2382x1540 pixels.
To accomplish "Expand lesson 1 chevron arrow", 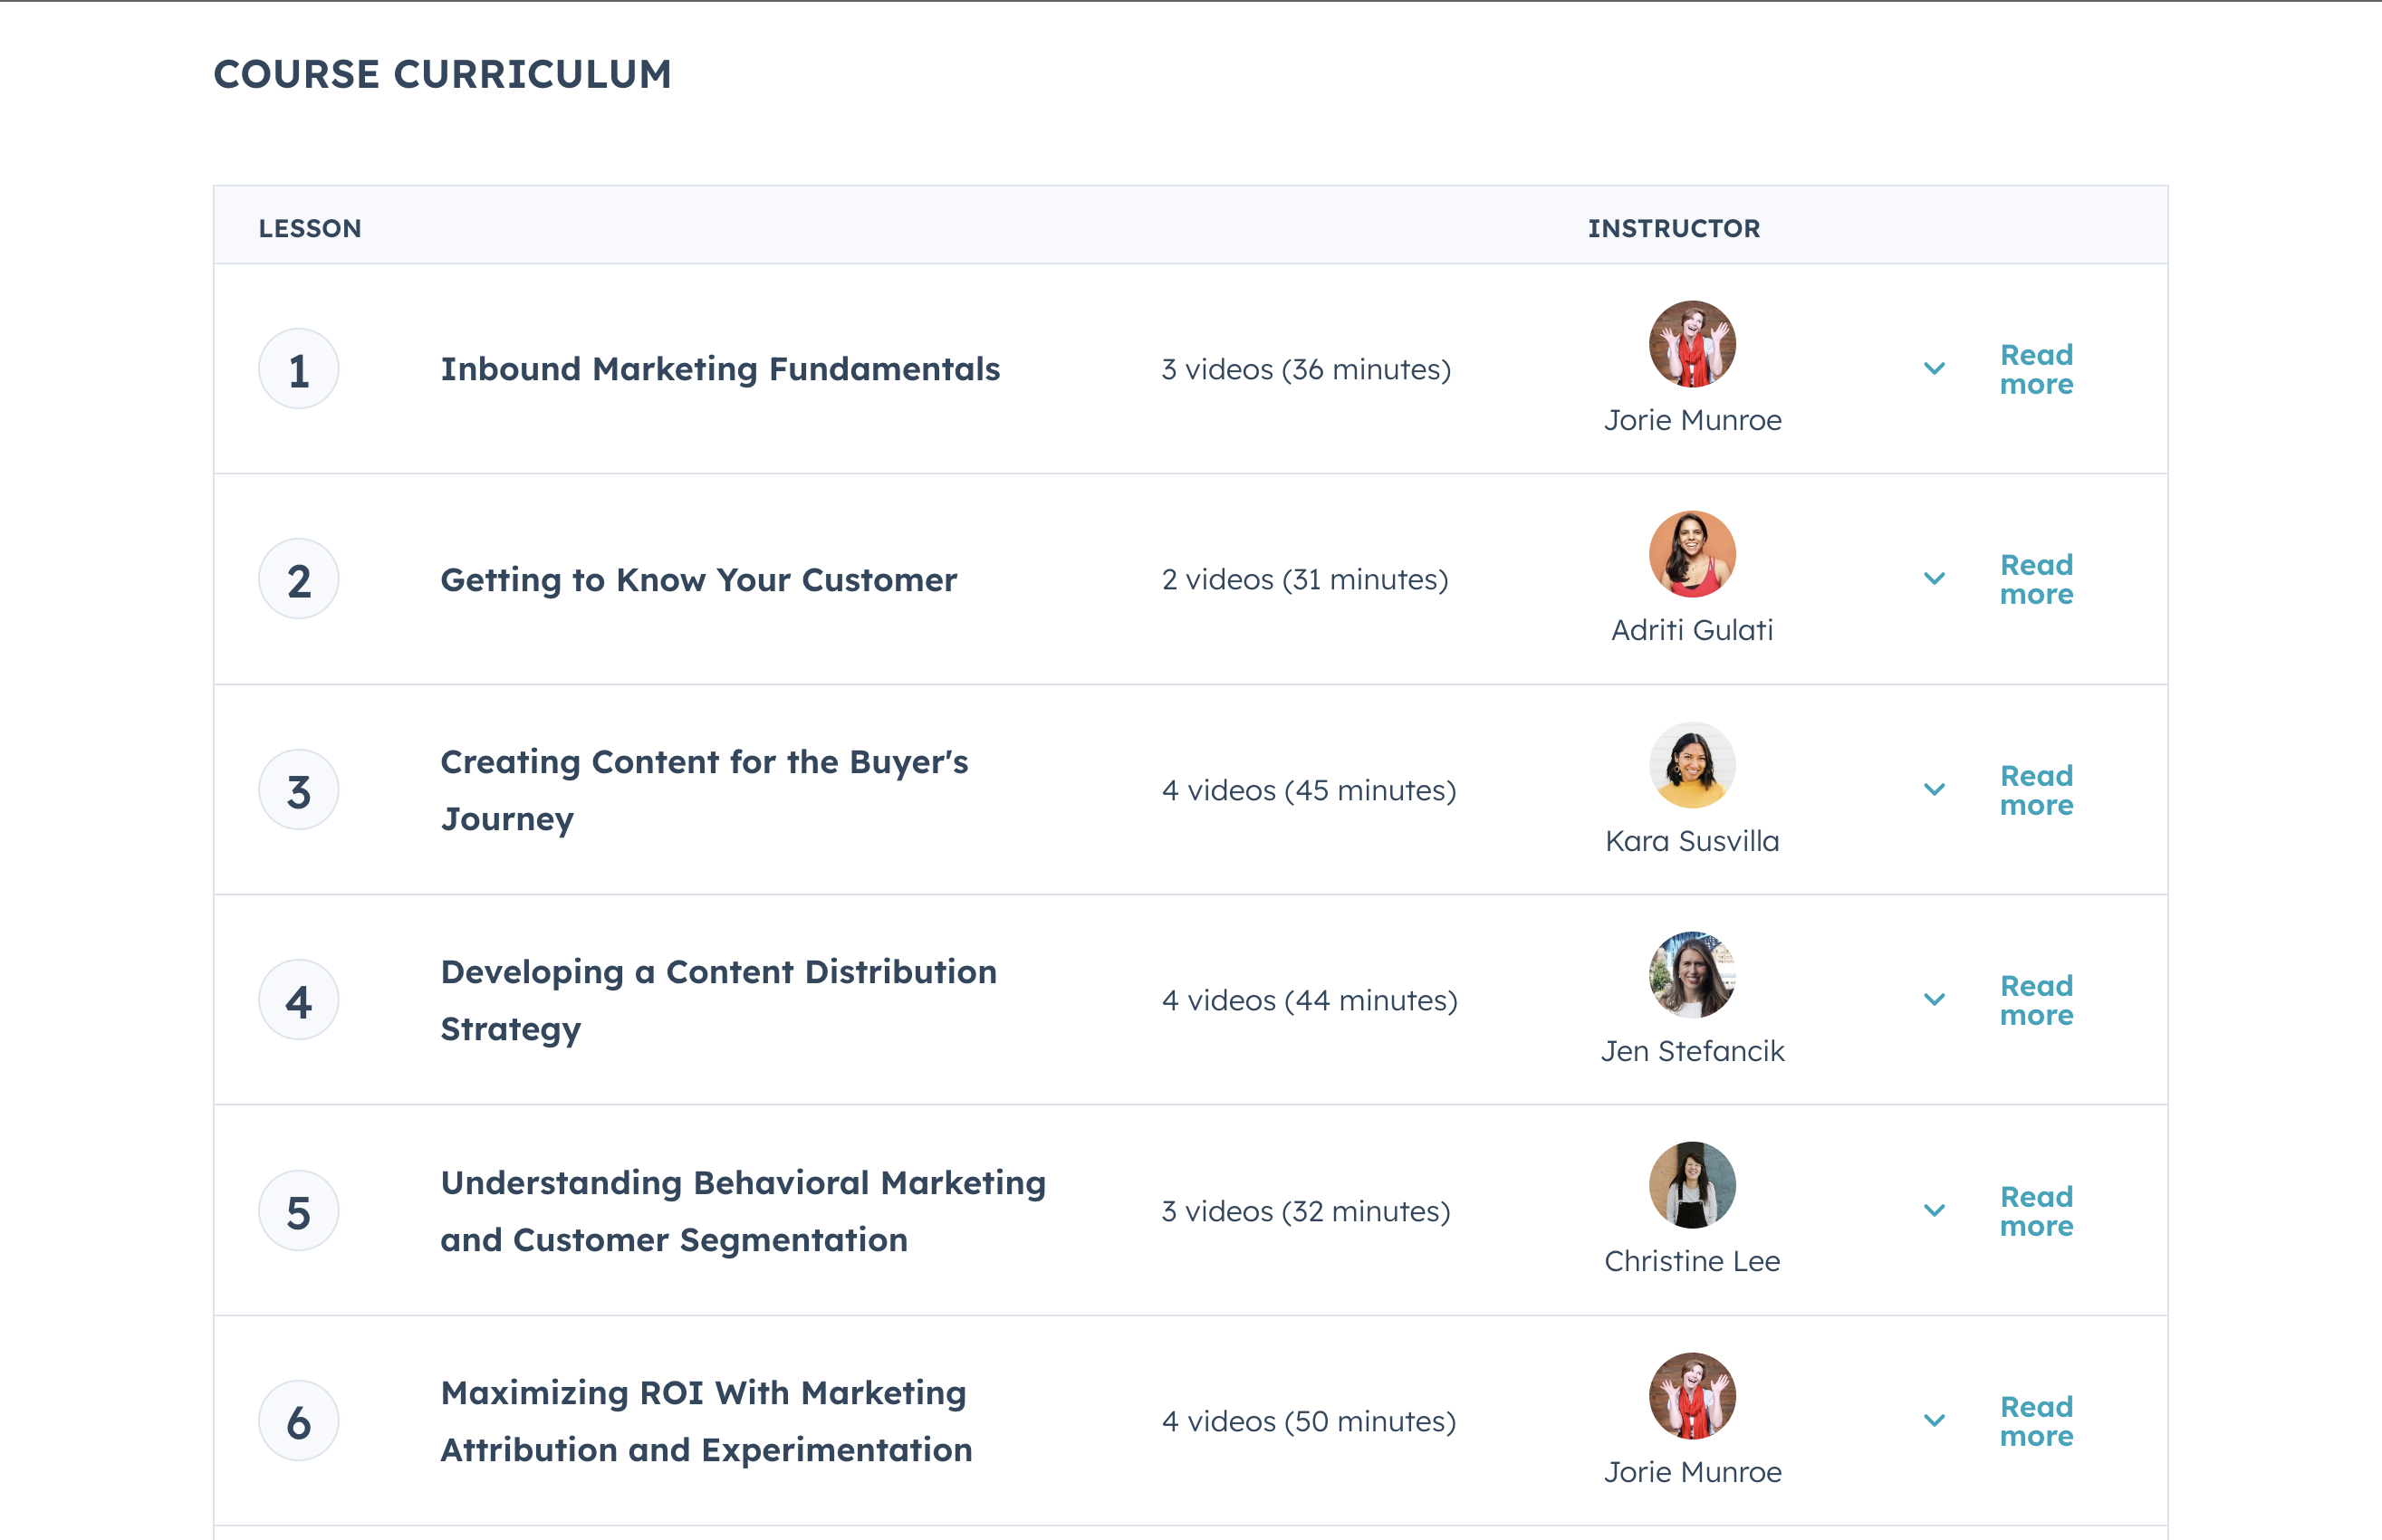I will click(x=1934, y=369).
